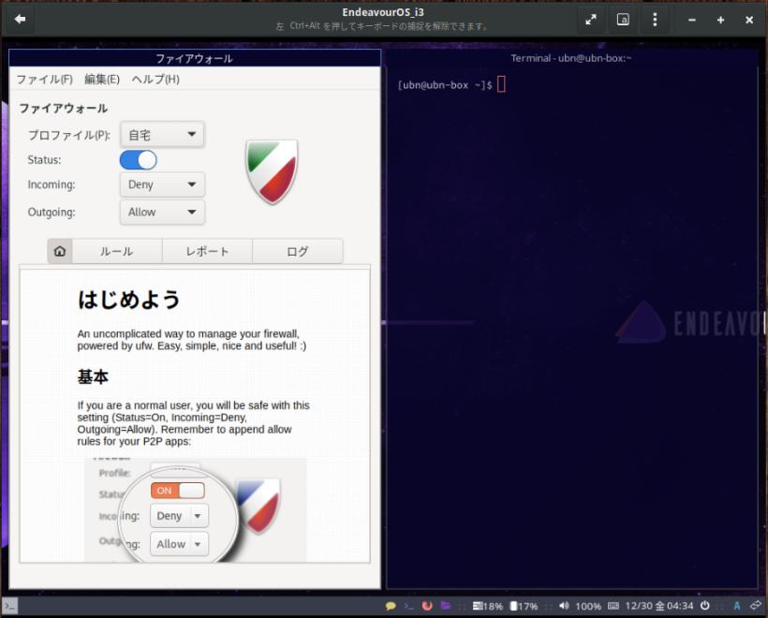Open the 編集(E) menu
The image size is (768, 618).
(102, 80)
